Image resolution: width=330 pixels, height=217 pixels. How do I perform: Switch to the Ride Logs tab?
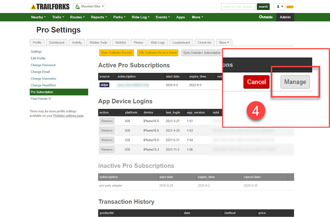pos(158,43)
